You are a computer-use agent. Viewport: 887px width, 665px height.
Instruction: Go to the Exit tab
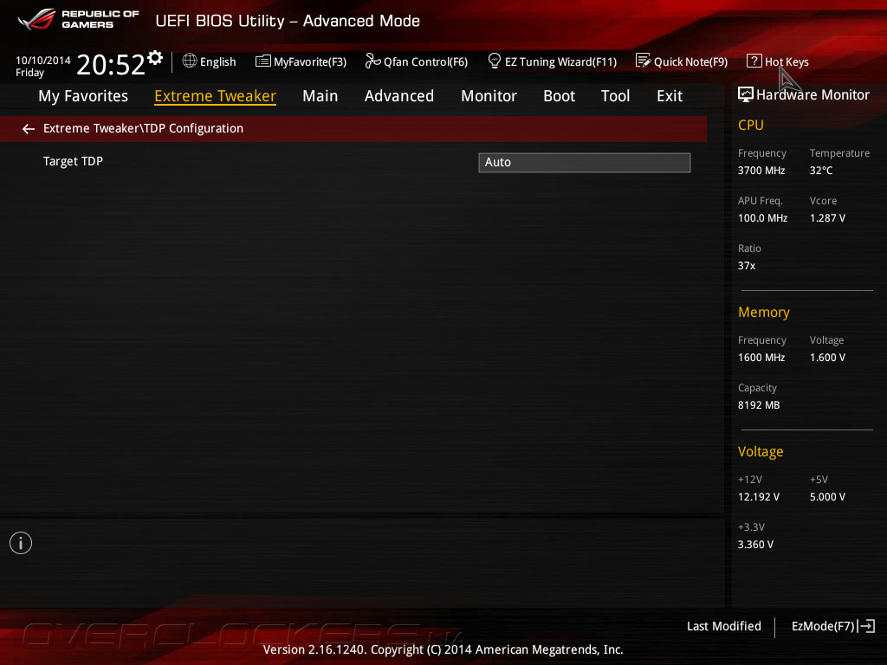click(670, 96)
